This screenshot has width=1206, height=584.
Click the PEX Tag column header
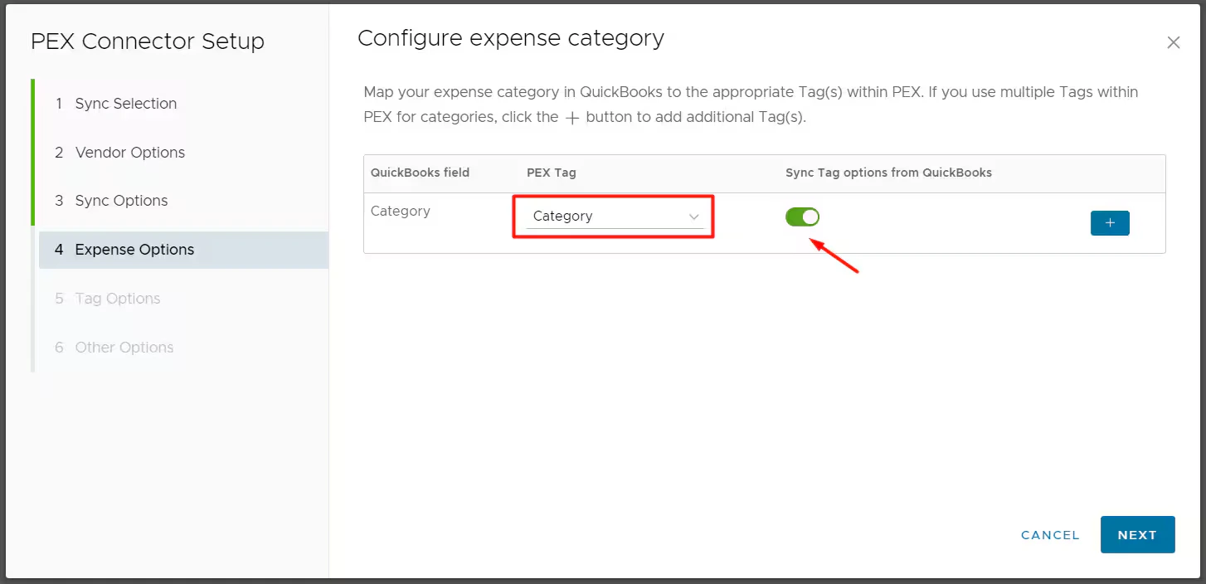(551, 173)
